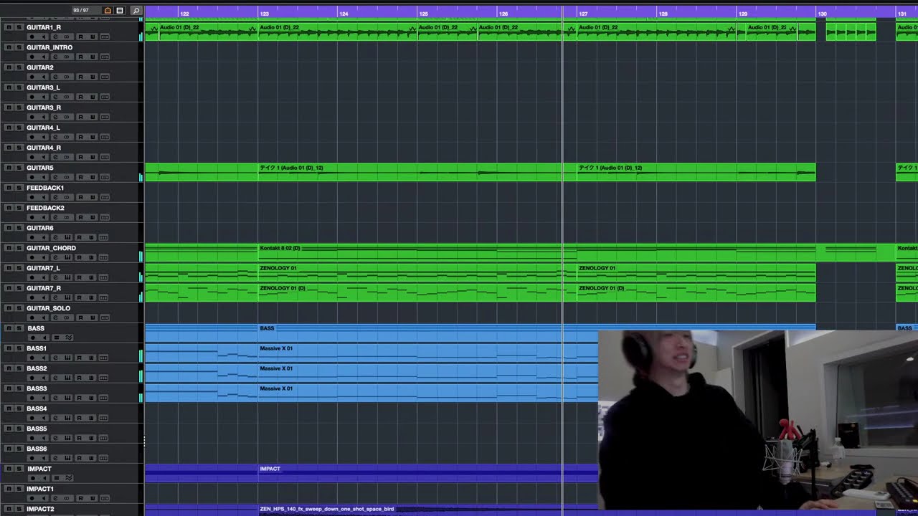Screen dimensions: 918x516
Task: Record-enable the BASS3 track
Action: [x=32, y=398]
